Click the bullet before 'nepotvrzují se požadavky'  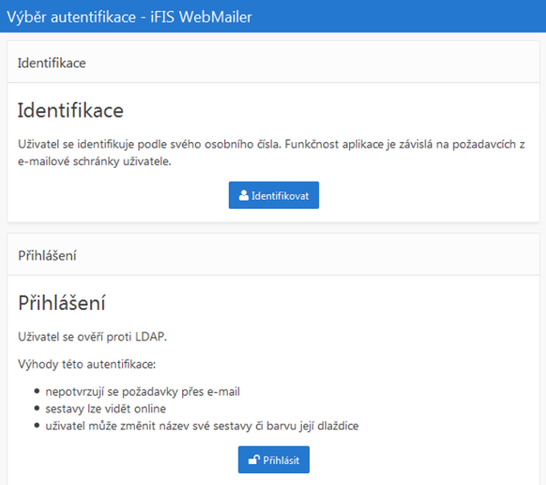[x=37, y=391]
